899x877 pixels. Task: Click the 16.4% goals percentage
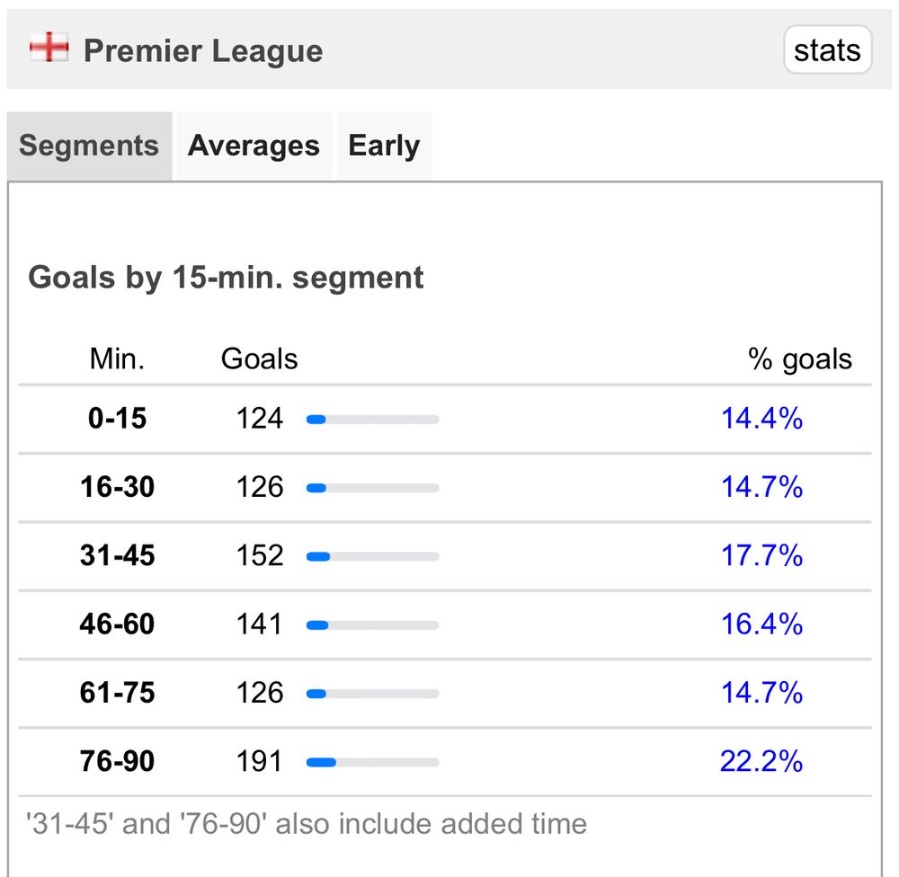coord(761,625)
